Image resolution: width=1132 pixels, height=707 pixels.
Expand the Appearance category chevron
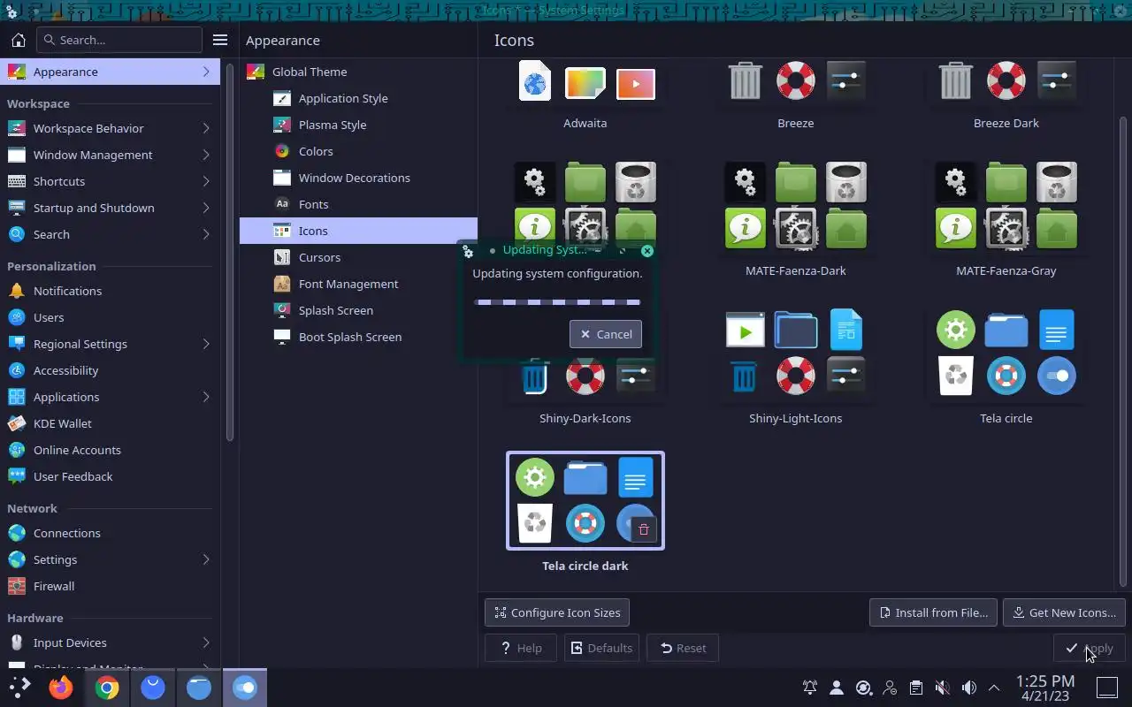206,72
